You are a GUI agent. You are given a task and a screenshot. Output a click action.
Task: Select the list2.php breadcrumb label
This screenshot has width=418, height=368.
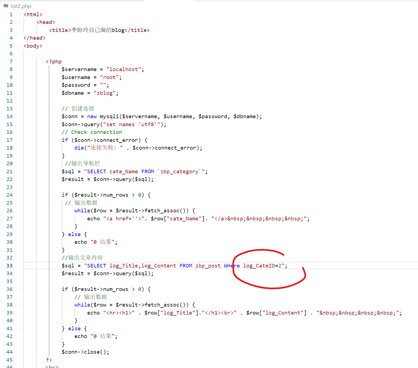[x=21, y=6]
